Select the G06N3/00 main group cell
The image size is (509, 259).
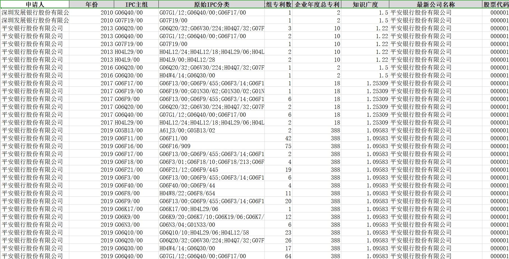click(127, 225)
